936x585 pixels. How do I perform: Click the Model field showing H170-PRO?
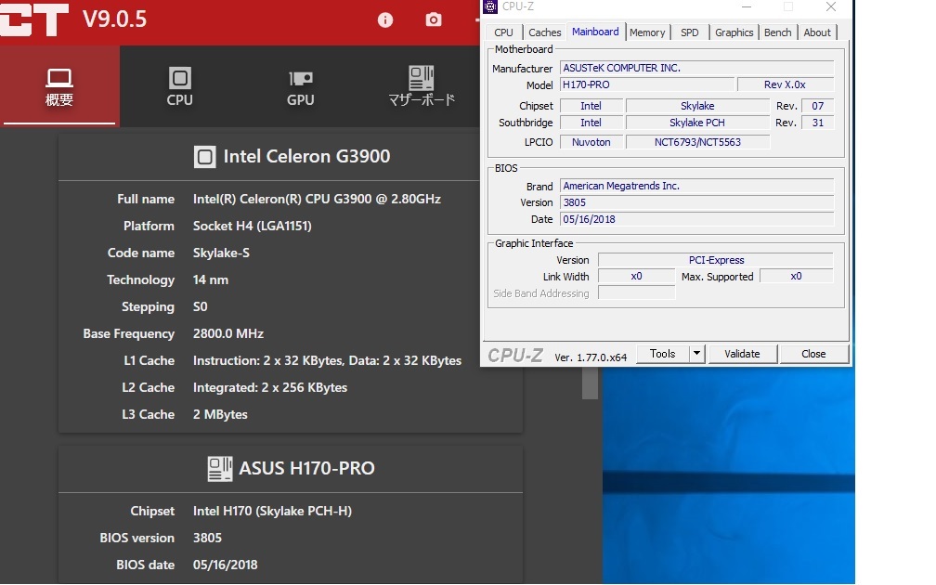coord(646,84)
